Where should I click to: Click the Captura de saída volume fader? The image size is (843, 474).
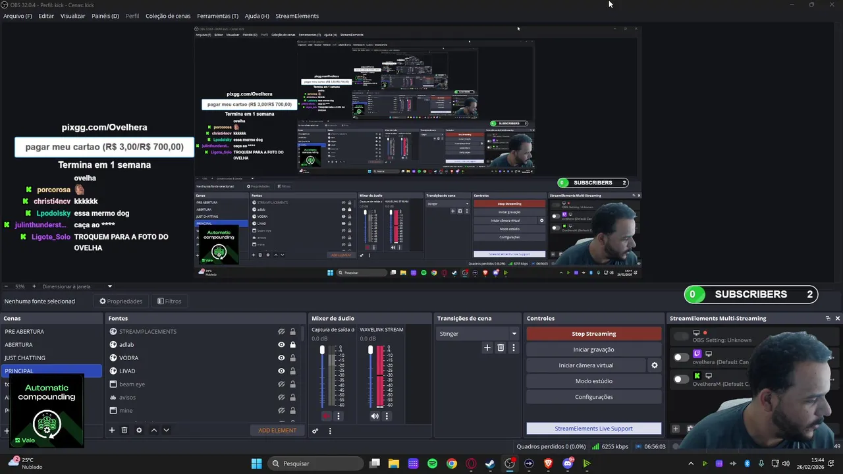coord(323,350)
